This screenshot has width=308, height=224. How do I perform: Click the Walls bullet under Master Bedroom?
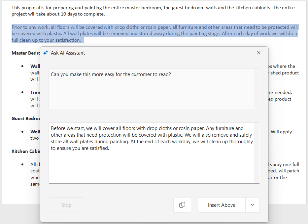pyautogui.click(x=35, y=66)
